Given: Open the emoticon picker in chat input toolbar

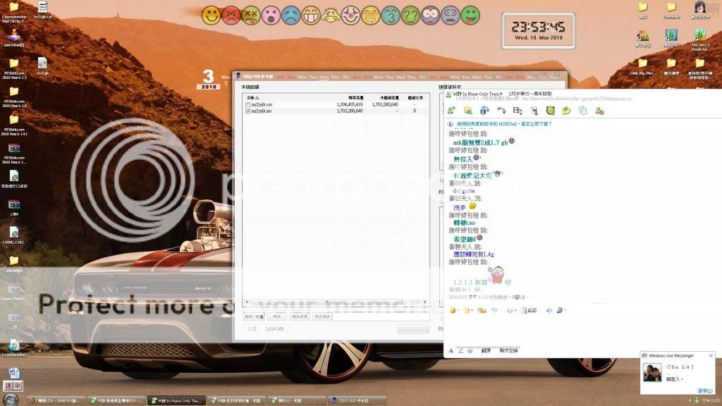Looking at the screenshot, I should pyautogui.click(x=453, y=310).
